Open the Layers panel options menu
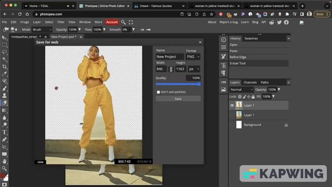The image size is (332, 187). 288,83
